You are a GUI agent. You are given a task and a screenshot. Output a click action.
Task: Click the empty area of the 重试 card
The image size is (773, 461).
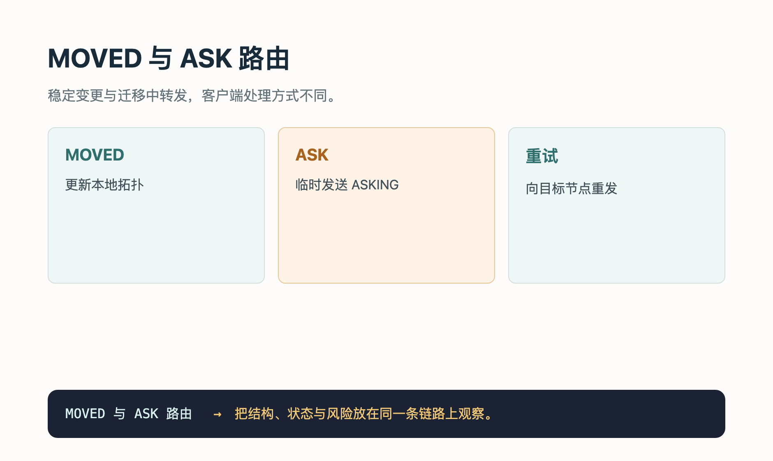[x=617, y=241]
